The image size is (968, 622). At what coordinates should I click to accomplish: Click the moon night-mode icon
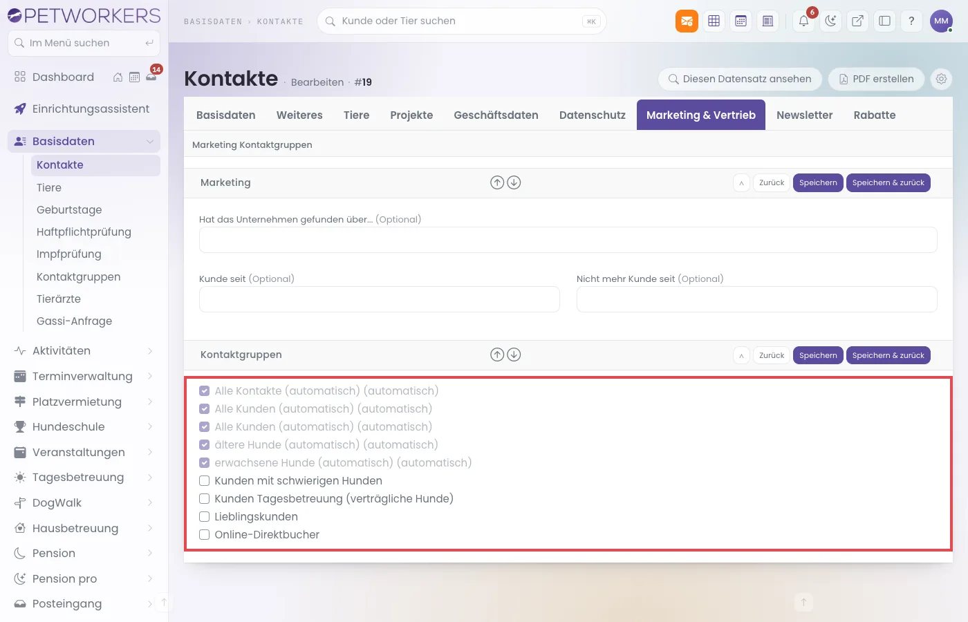pyautogui.click(x=830, y=21)
